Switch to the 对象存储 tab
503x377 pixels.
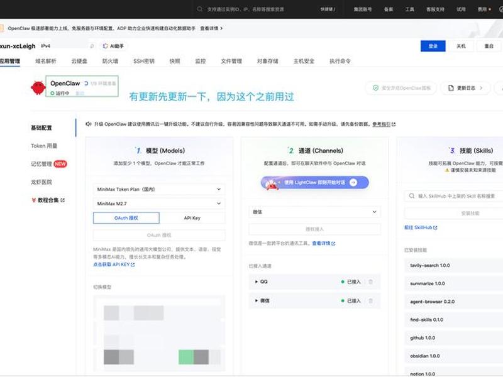tap(268, 61)
